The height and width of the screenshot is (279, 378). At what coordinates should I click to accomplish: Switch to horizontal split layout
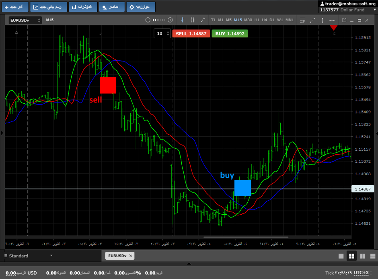[x=373, y=256]
